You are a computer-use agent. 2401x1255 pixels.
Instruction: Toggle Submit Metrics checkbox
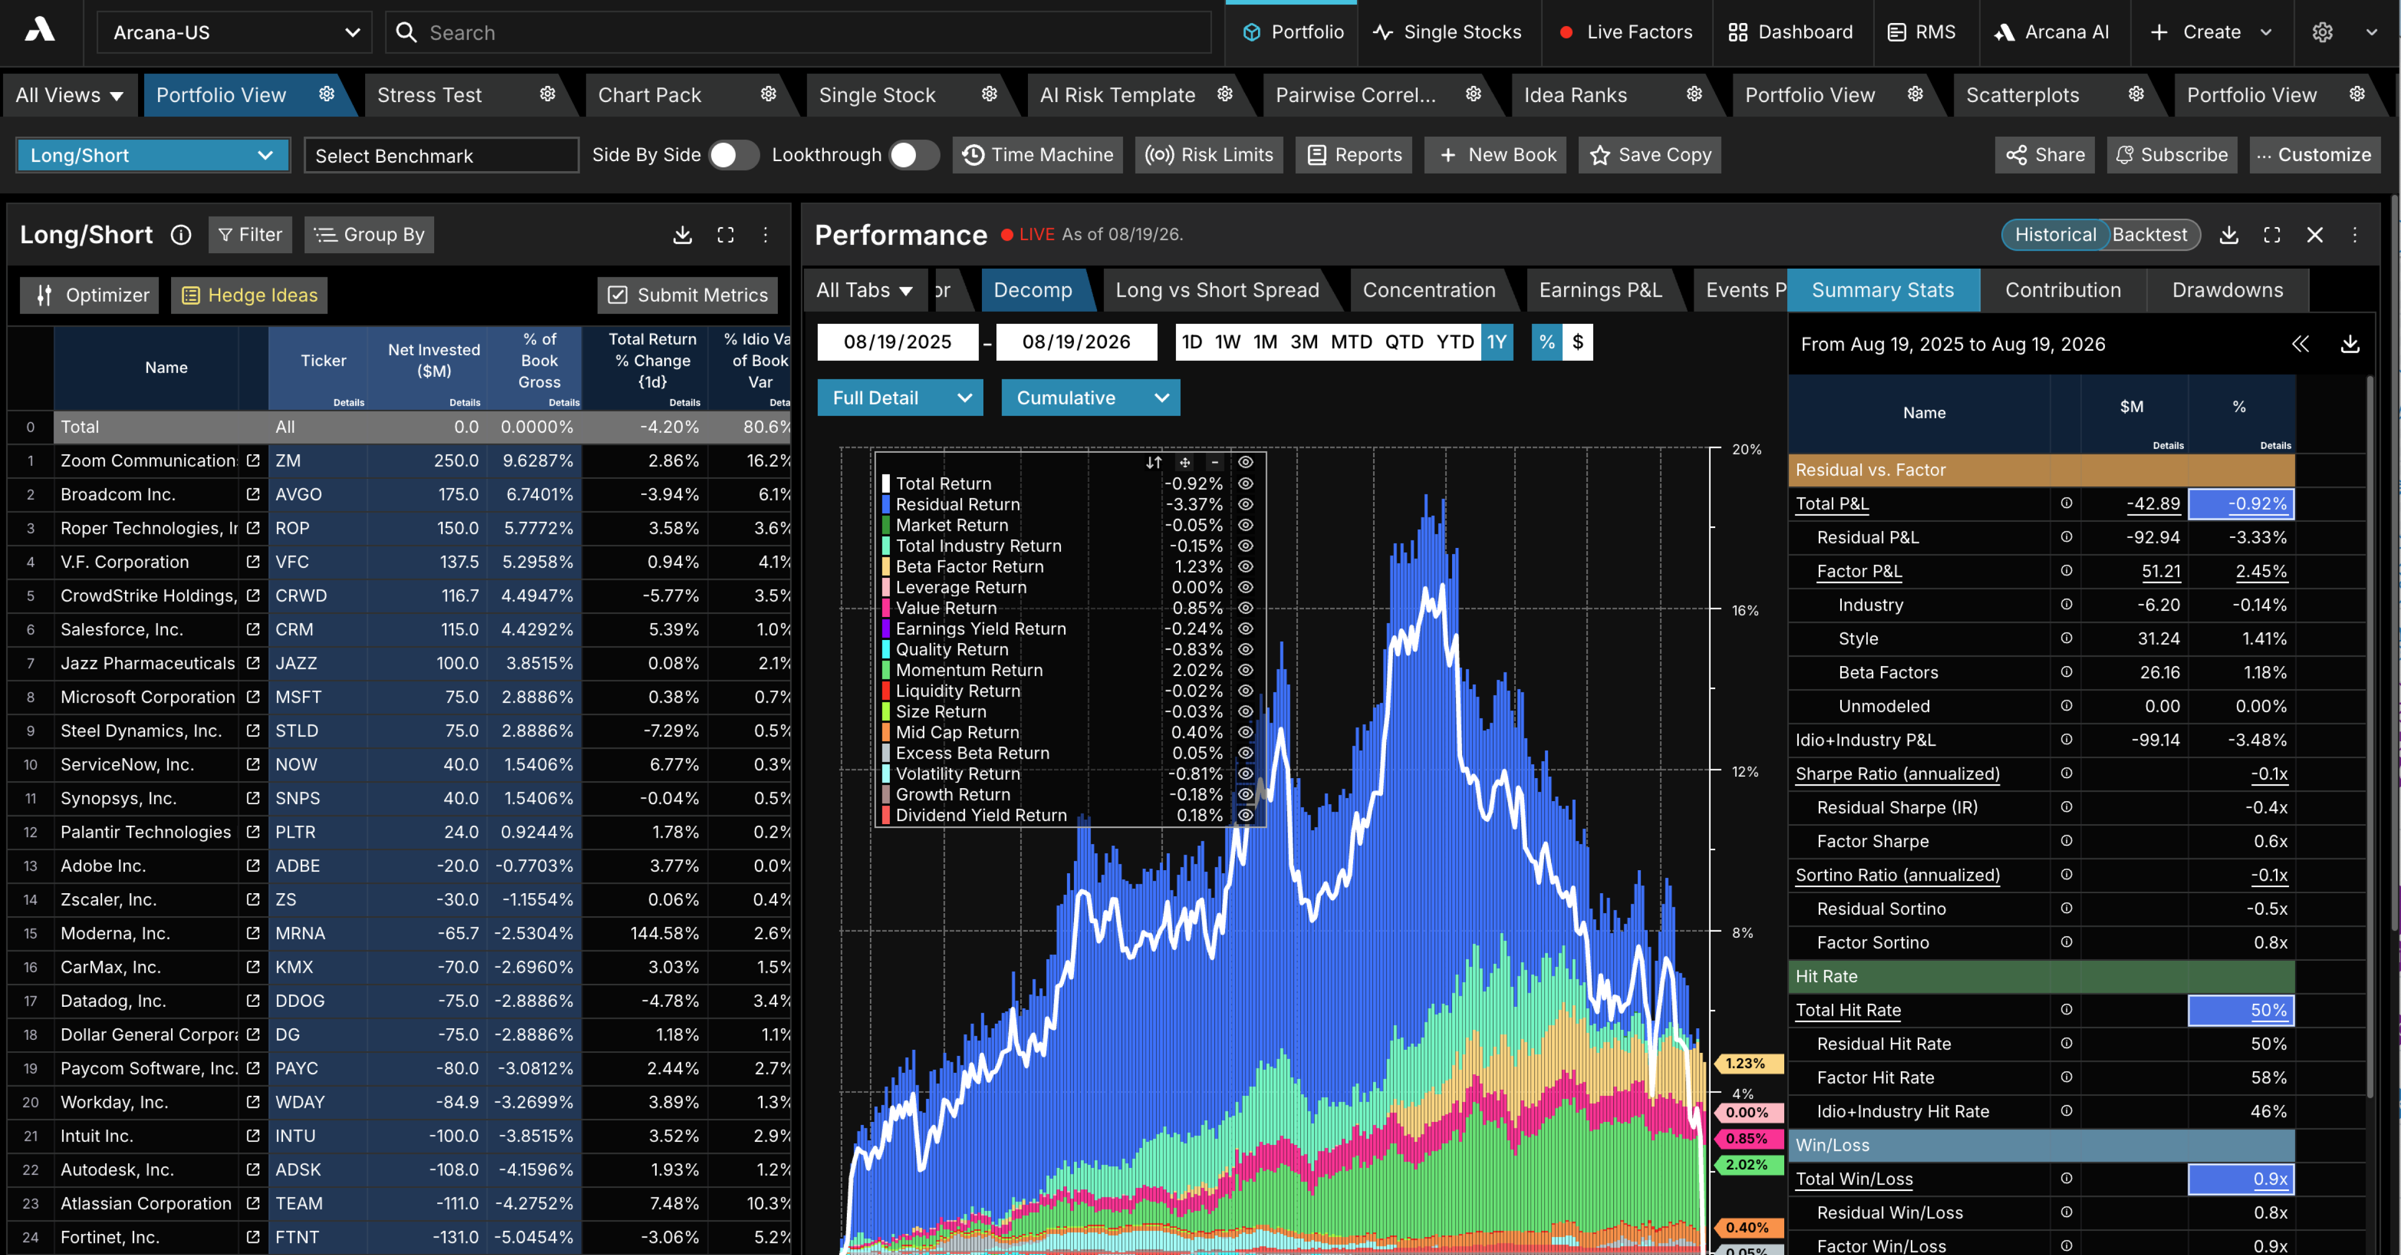pos(617,296)
